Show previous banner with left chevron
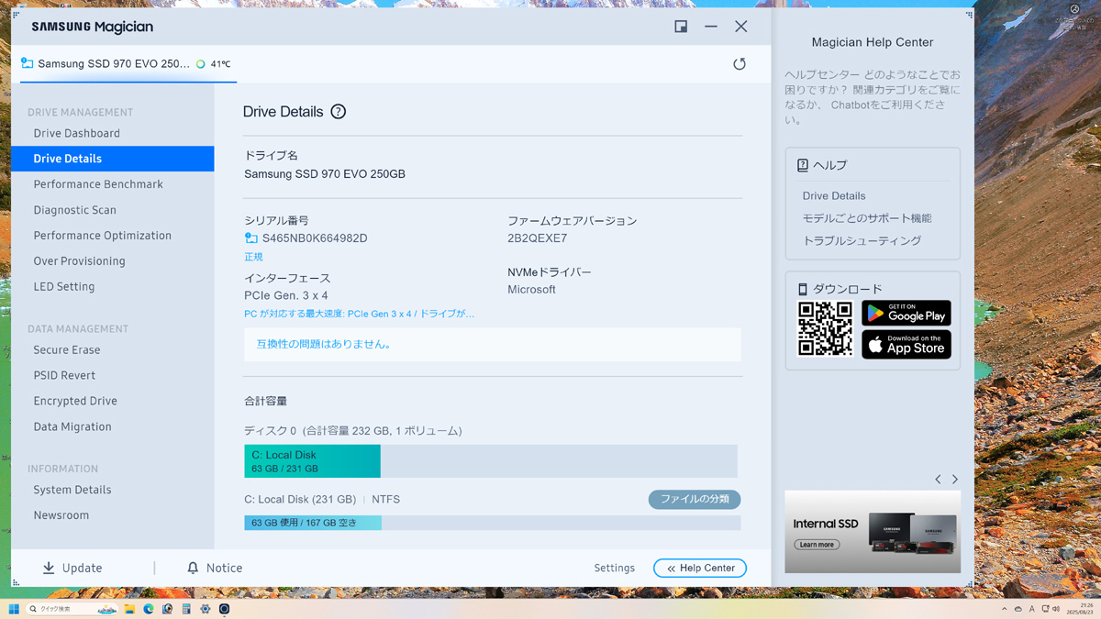Screen dimensions: 1101x619 coord(938,480)
